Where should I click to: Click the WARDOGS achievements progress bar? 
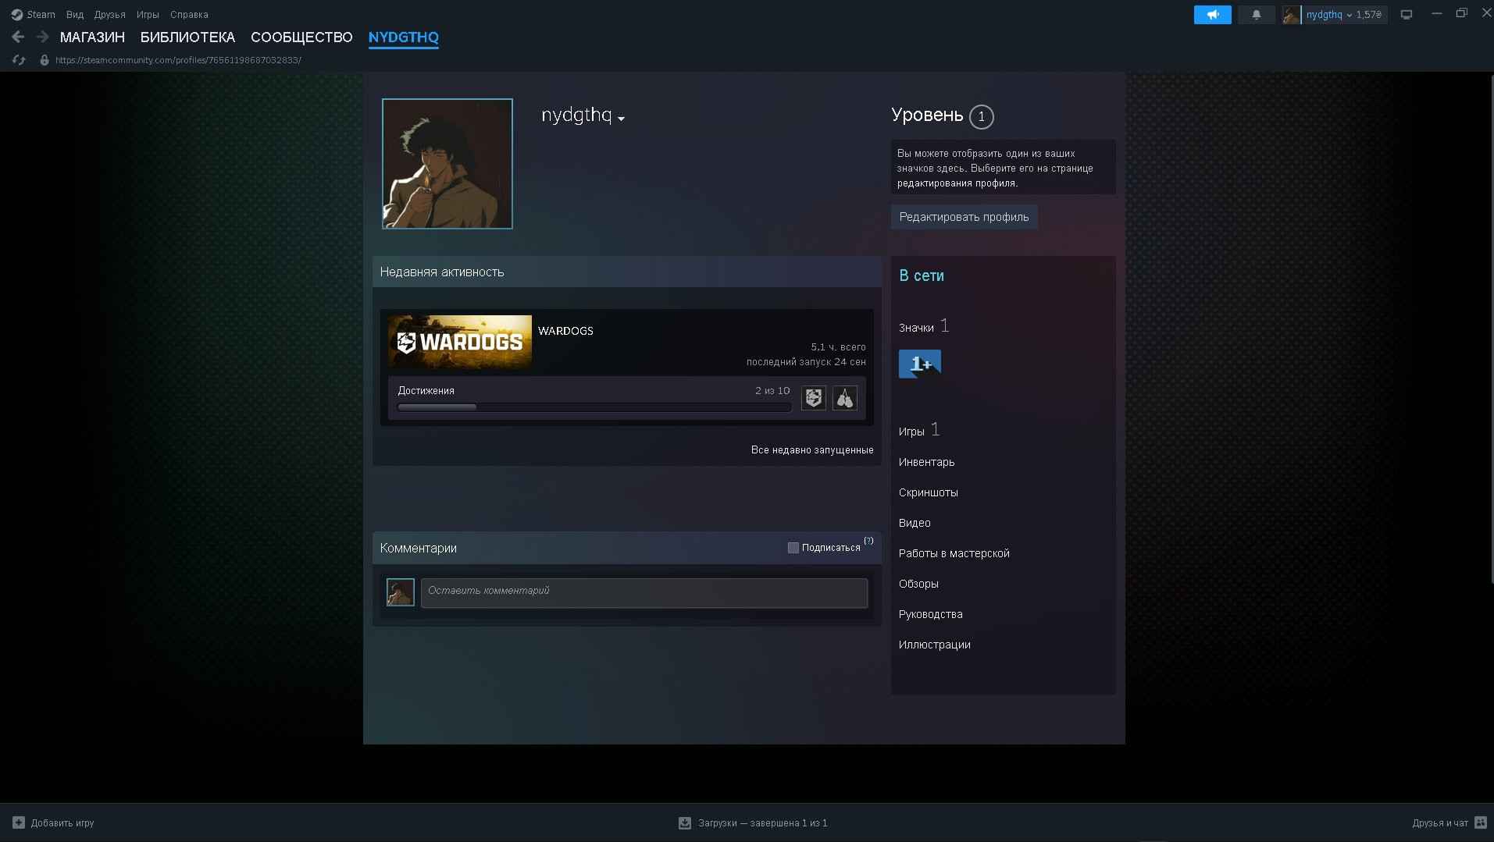click(594, 407)
